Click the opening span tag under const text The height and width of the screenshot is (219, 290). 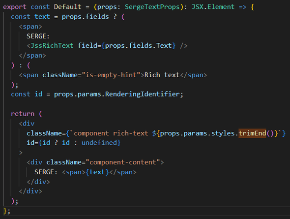pyautogui.click(x=30, y=27)
